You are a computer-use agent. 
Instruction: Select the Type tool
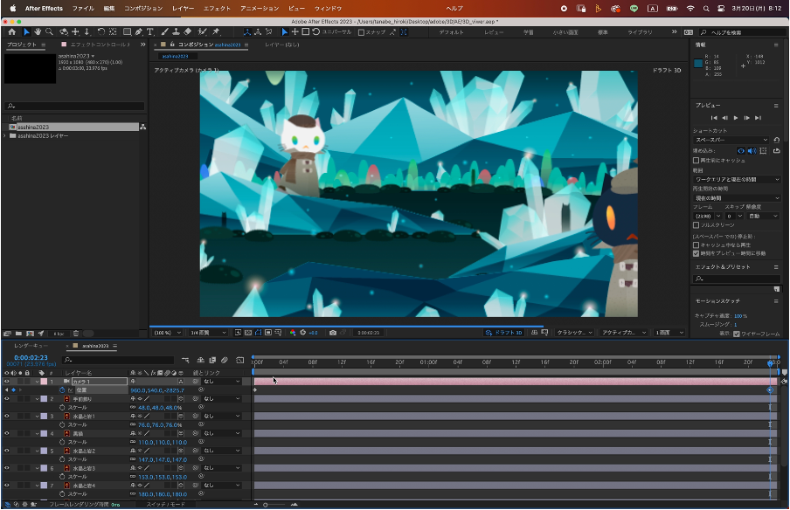(150, 31)
